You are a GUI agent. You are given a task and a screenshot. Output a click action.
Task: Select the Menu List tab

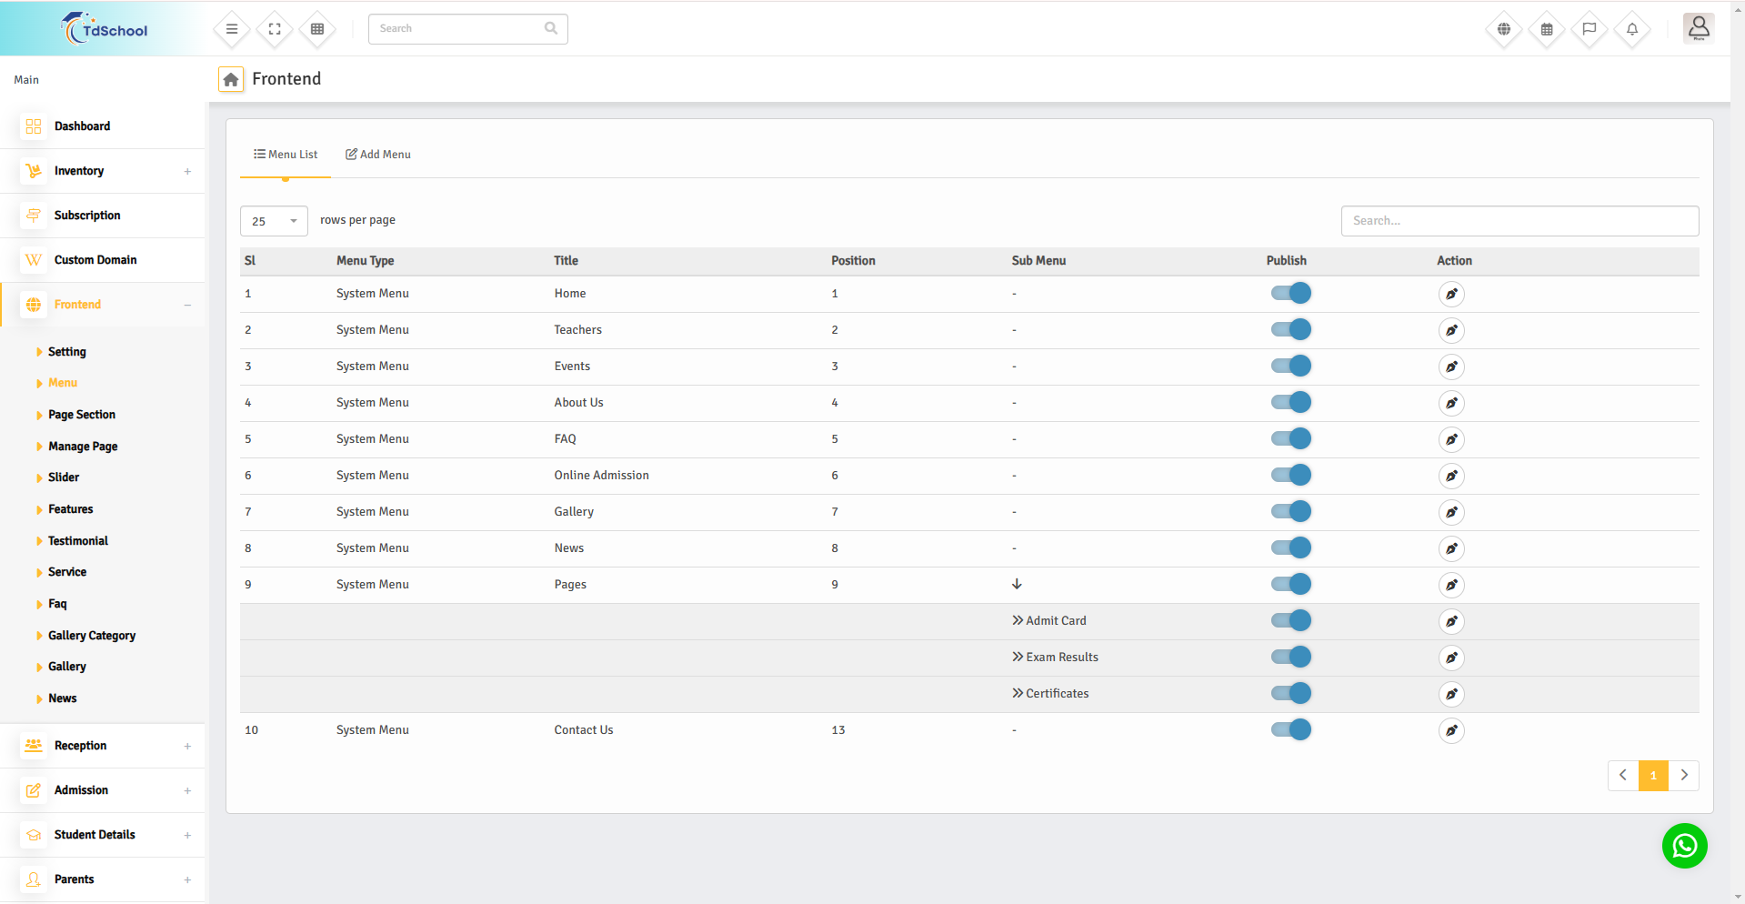(x=286, y=155)
